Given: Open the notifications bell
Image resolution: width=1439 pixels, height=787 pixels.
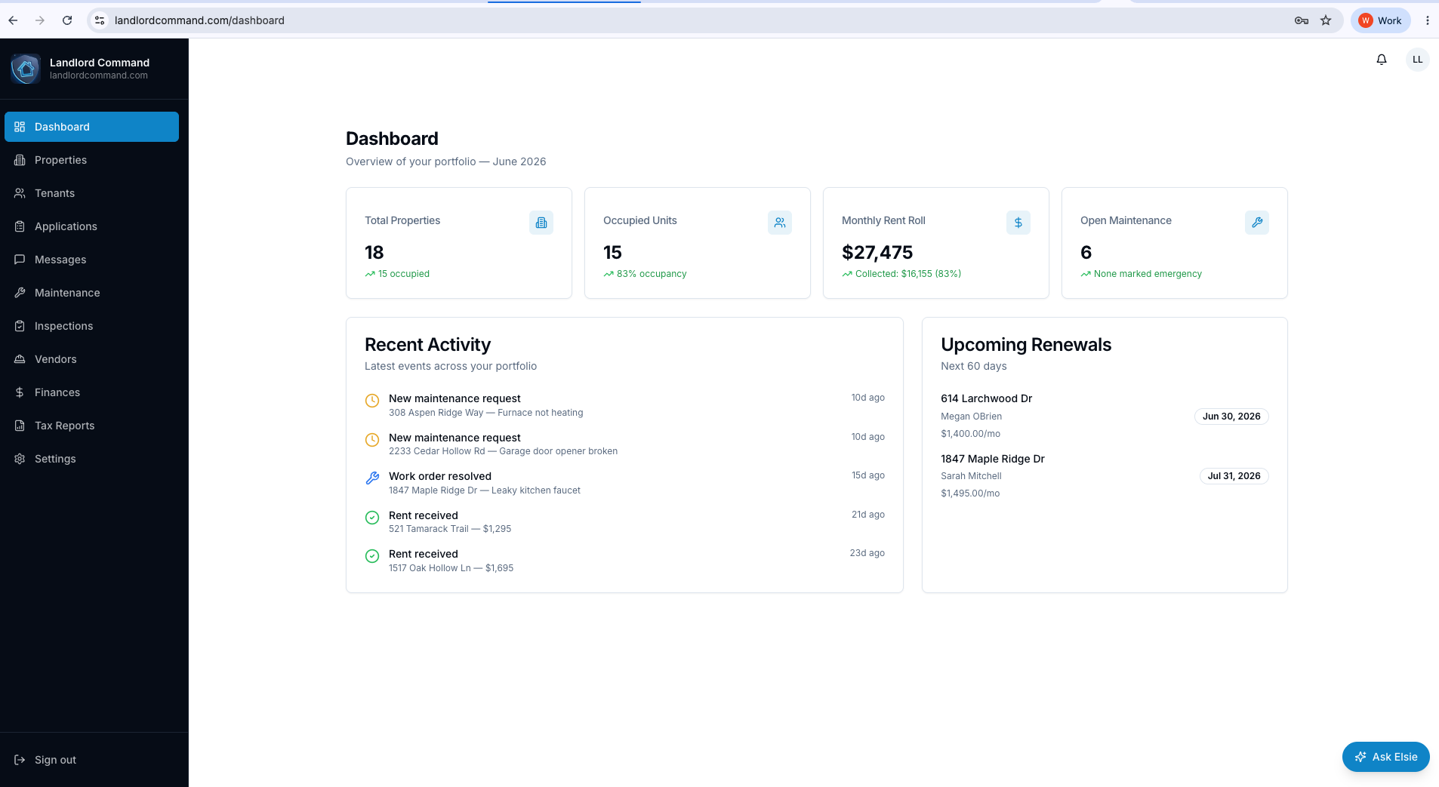Looking at the screenshot, I should [1381, 60].
